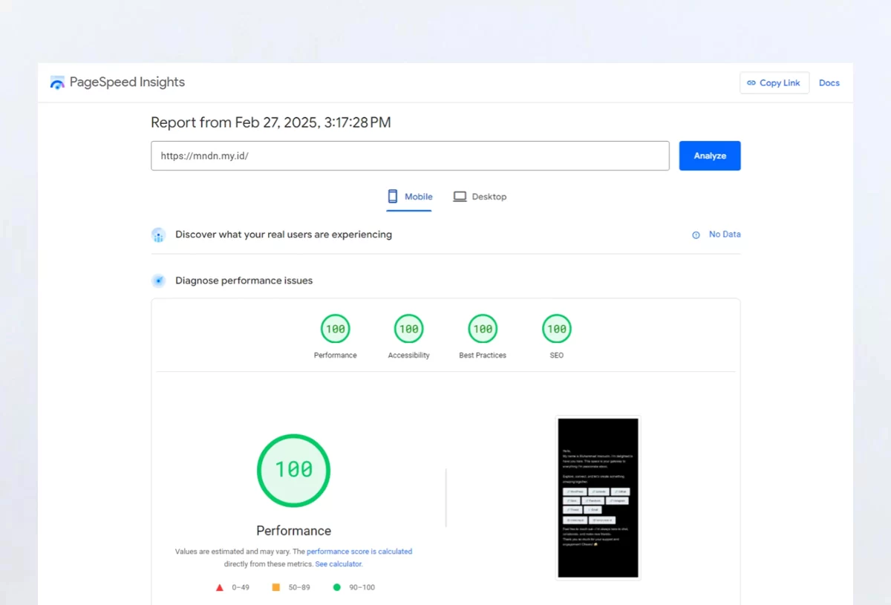Screen dimensions: 891x605
Task: Click the Performance score gauge circle
Action: pyautogui.click(x=335, y=329)
